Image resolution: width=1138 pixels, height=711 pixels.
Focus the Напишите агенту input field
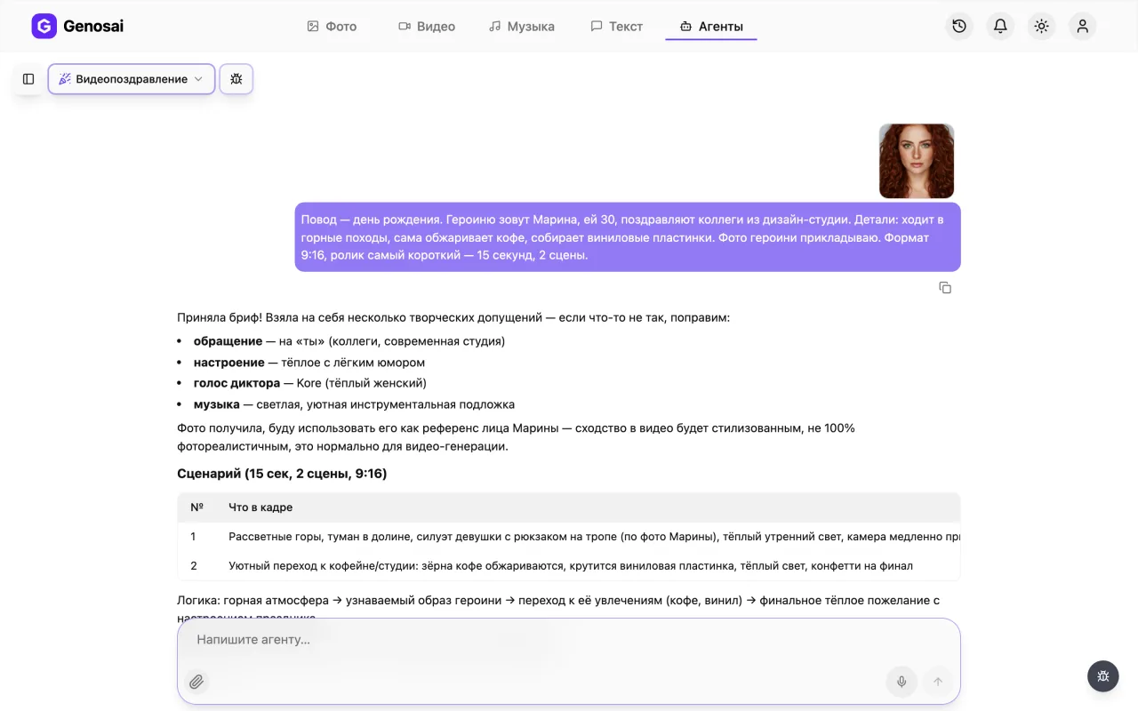click(569, 640)
